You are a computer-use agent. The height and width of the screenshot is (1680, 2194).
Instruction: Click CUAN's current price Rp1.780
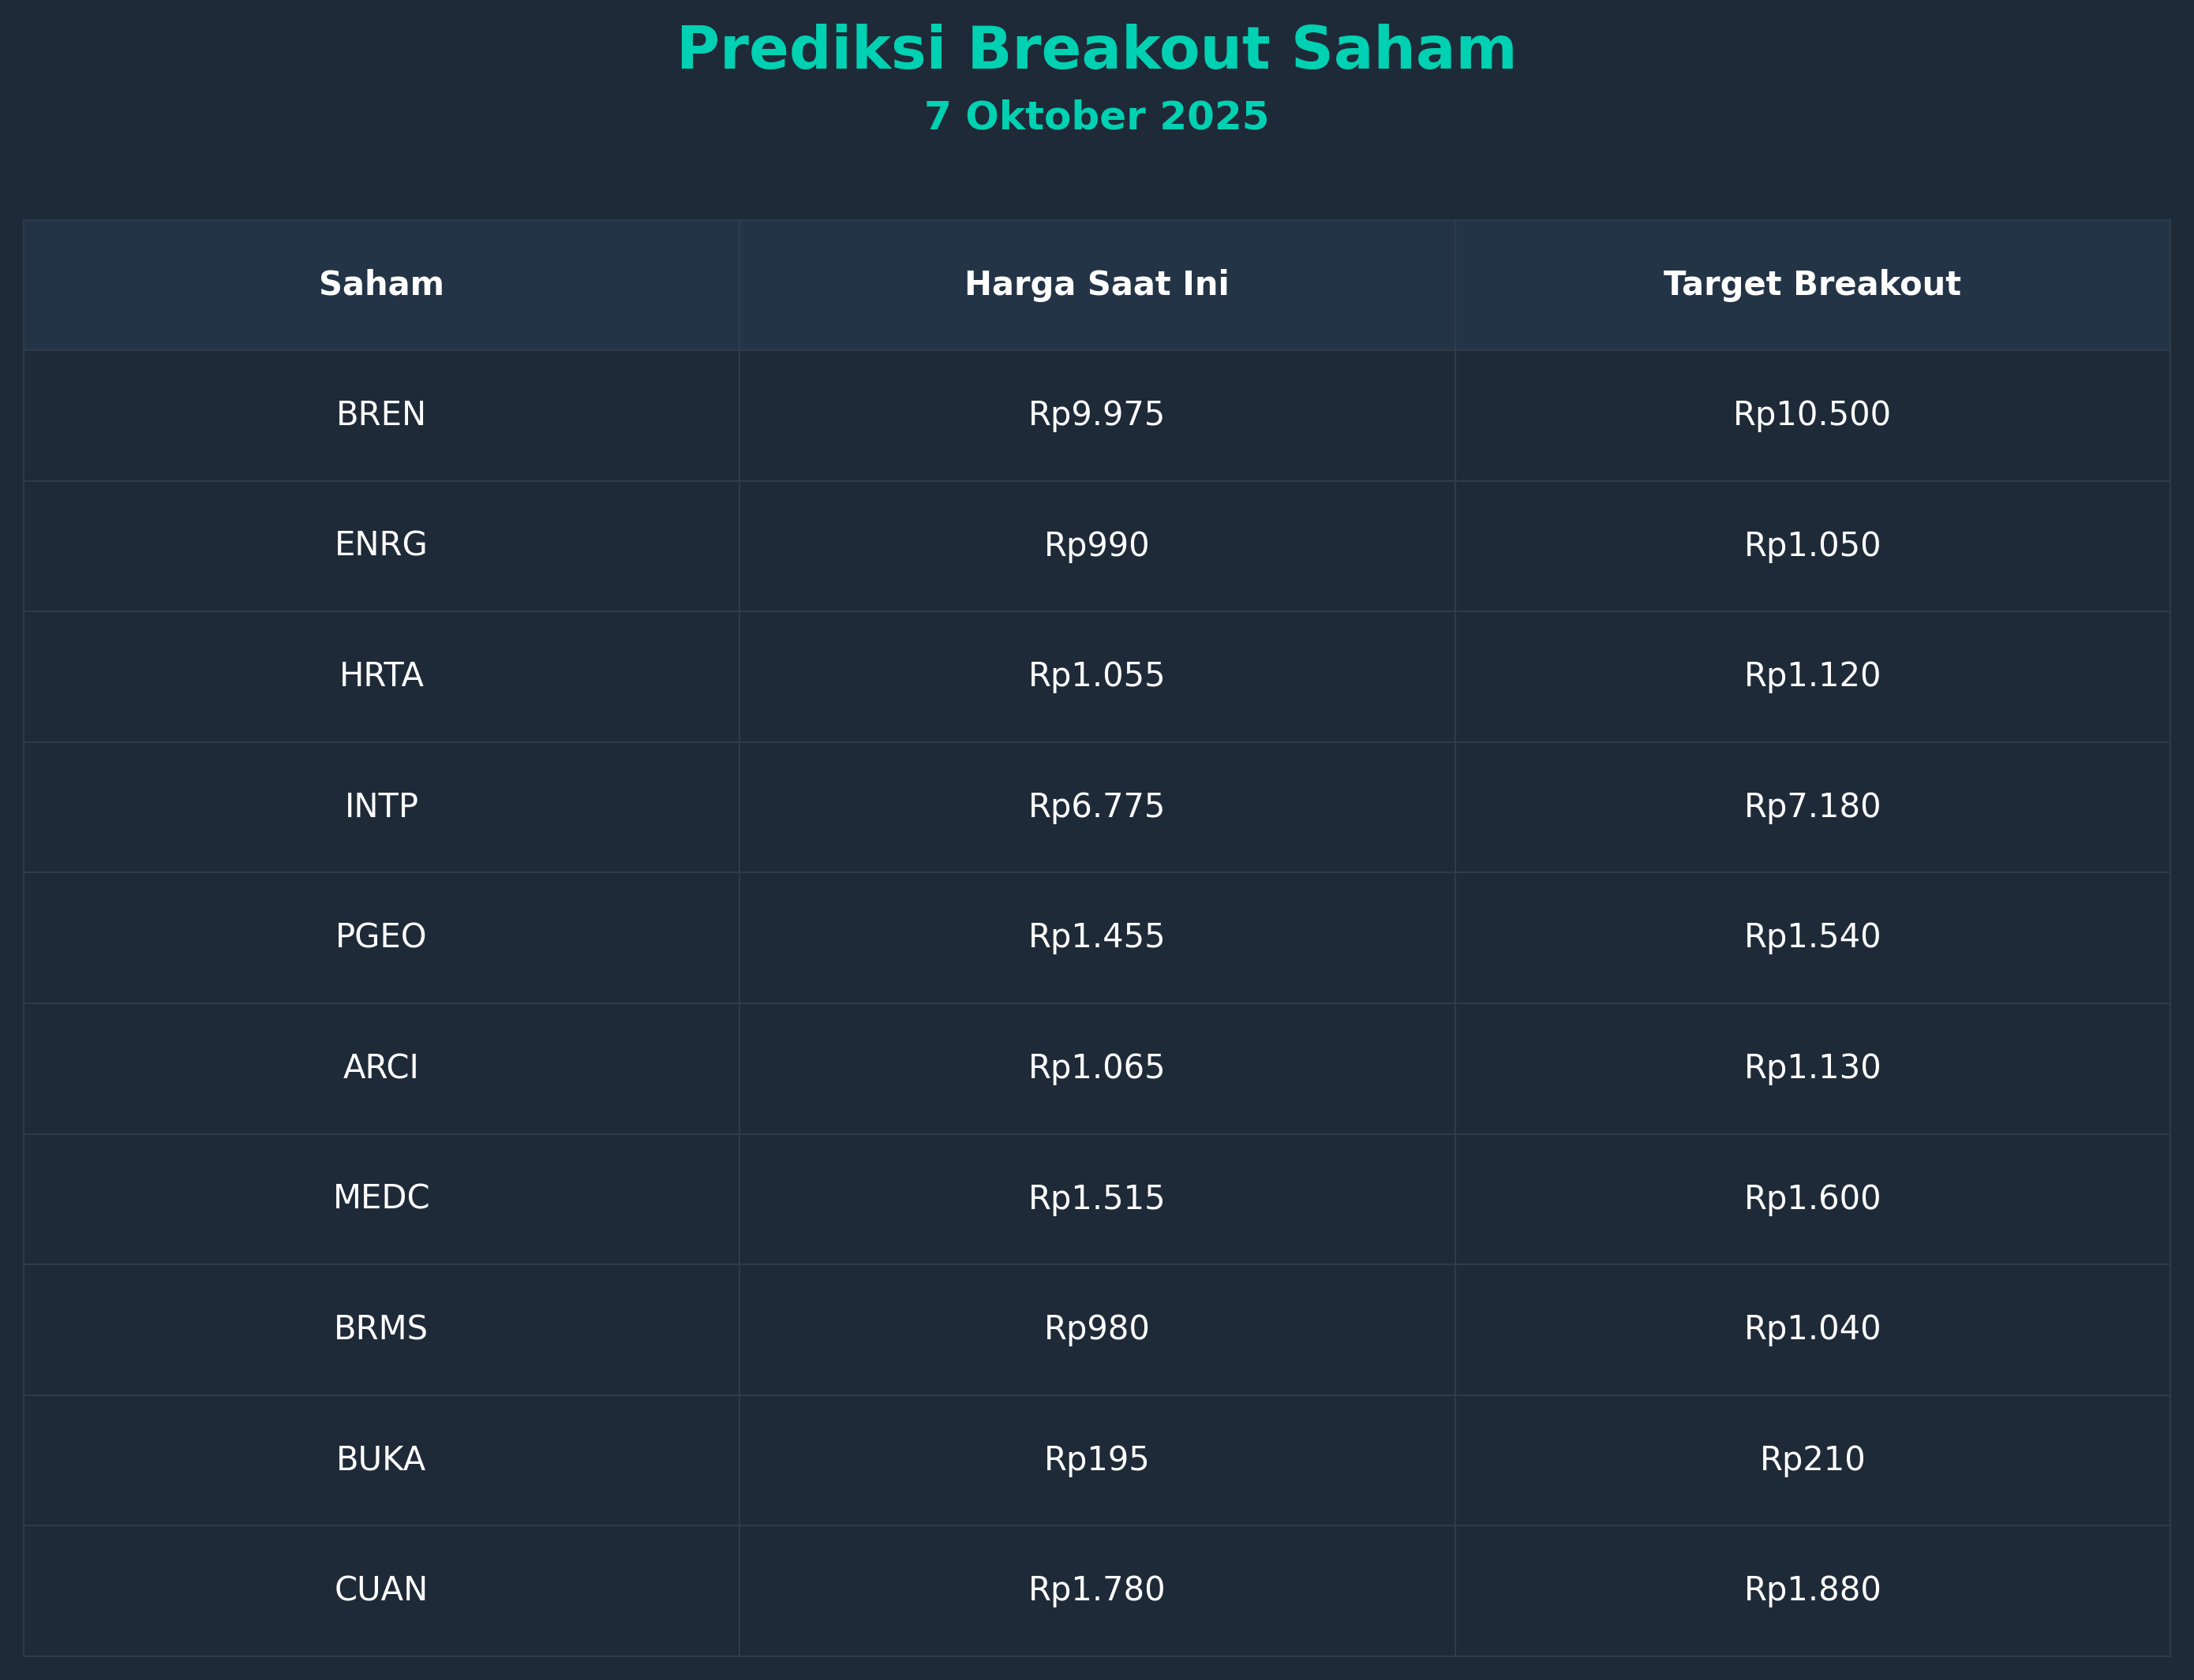point(1096,1590)
